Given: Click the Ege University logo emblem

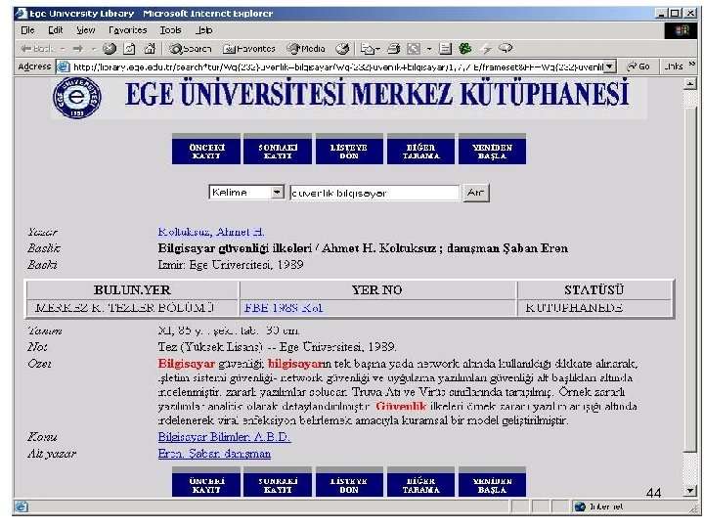Looking at the screenshot, I should coord(77,98).
